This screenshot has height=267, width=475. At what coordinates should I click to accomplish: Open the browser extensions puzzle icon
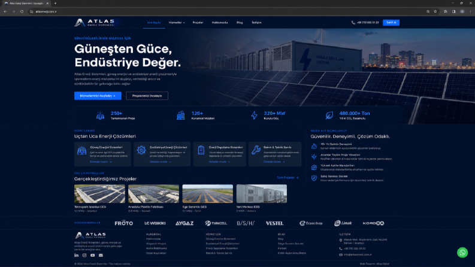pyautogui.click(x=445, y=11)
